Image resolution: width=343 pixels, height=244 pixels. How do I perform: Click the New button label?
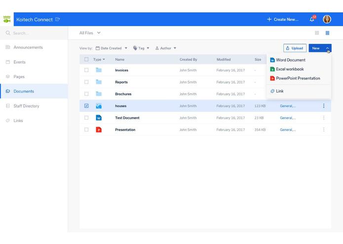316,48
